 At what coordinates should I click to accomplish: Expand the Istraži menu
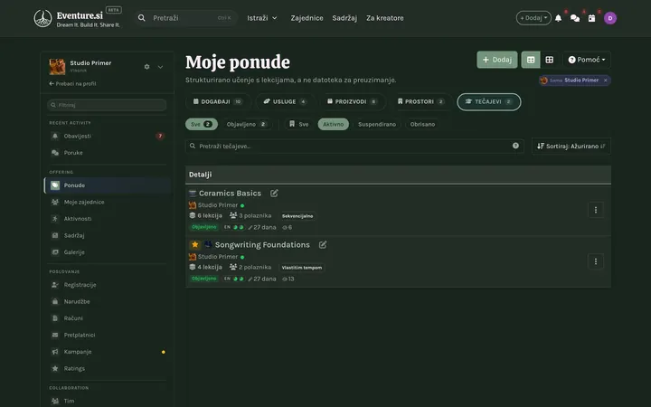(262, 18)
